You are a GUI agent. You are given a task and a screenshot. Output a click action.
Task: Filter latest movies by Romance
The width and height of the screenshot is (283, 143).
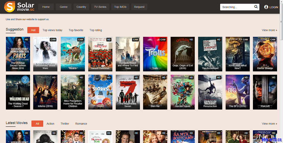pos(81,124)
